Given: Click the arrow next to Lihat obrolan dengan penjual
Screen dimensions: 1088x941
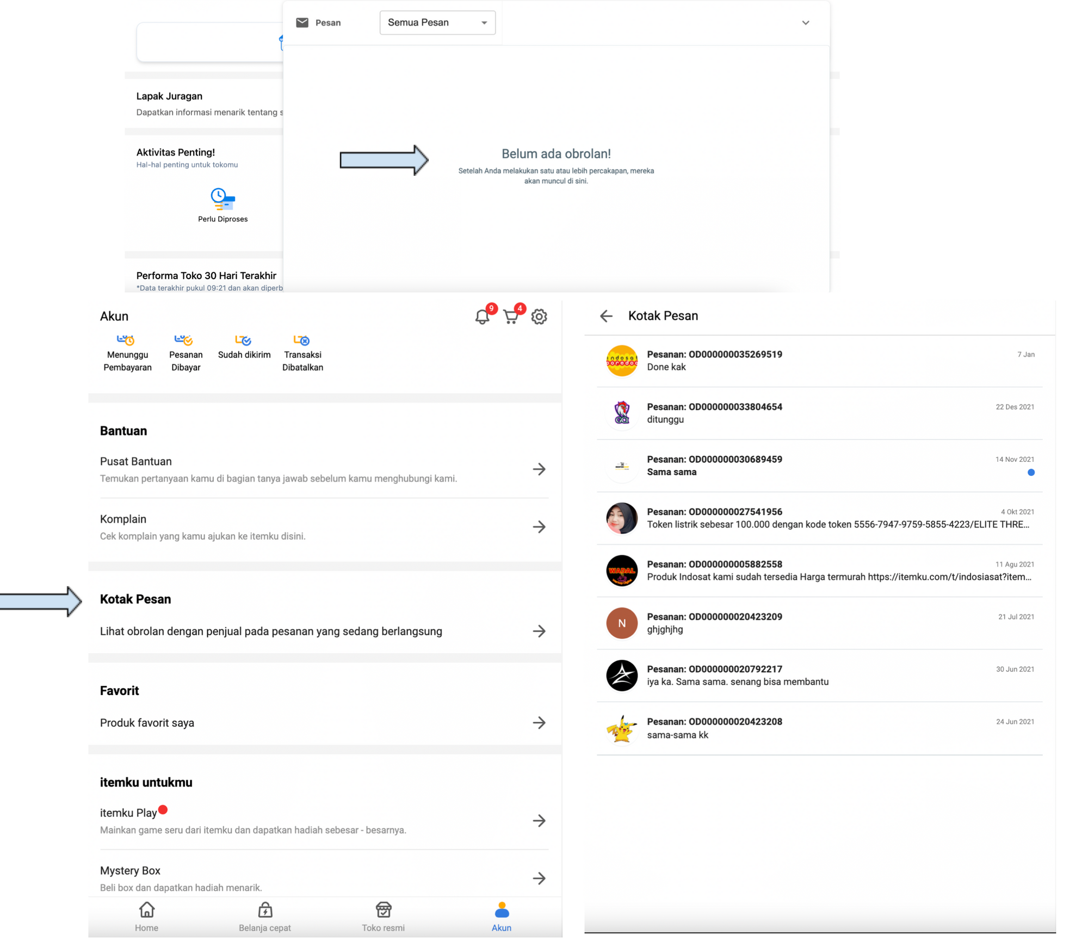Looking at the screenshot, I should coord(539,632).
